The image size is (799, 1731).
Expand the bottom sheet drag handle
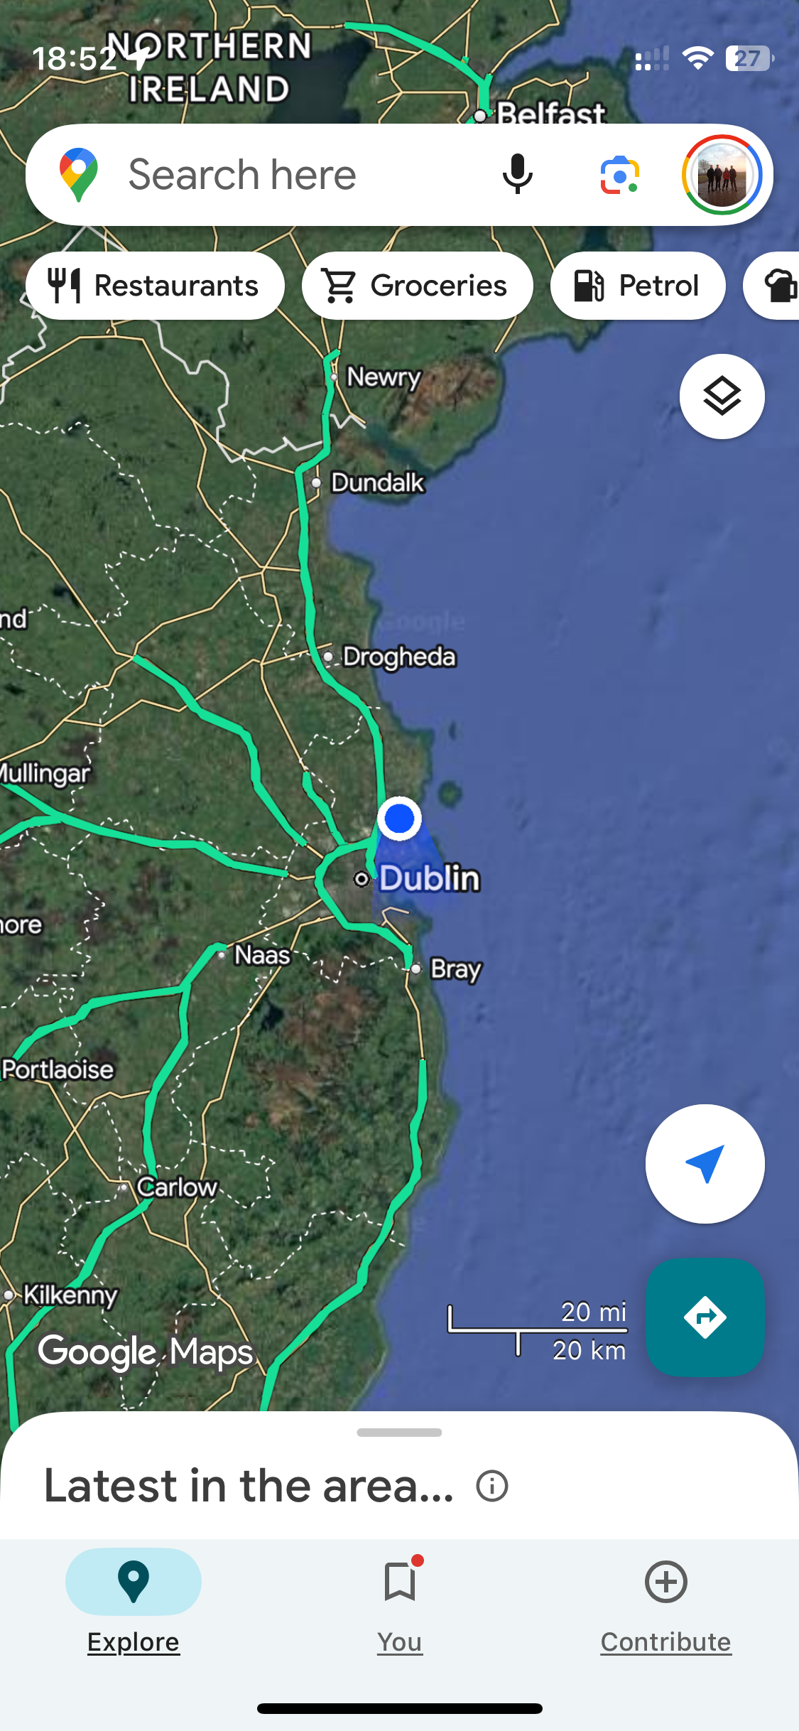pyautogui.click(x=399, y=1433)
